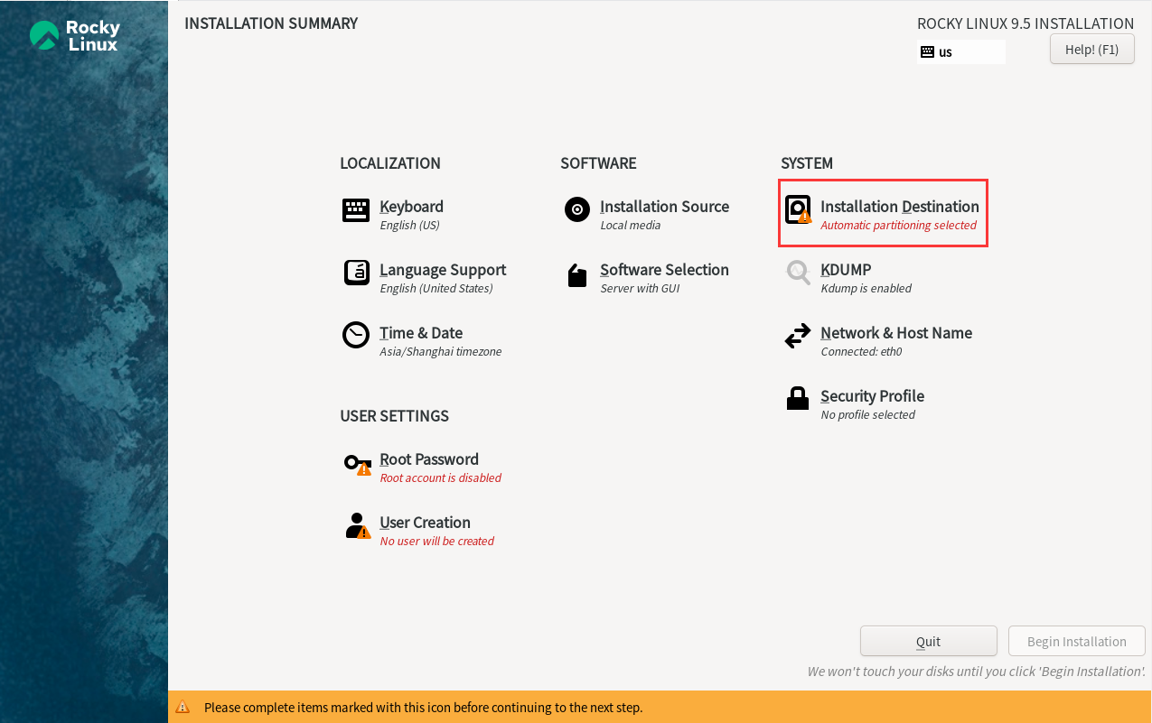Click the Begin Installation button
Image resolution: width=1152 pixels, height=723 pixels.
click(x=1077, y=641)
